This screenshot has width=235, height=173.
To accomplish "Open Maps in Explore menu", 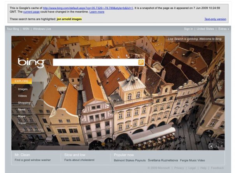I will tap(21, 116).
